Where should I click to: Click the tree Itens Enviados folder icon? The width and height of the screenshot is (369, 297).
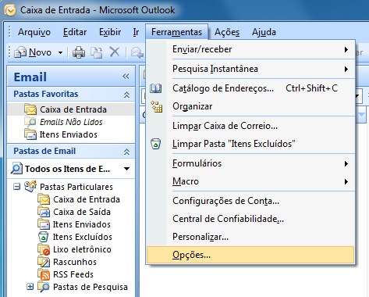pyautogui.click(x=44, y=224)
